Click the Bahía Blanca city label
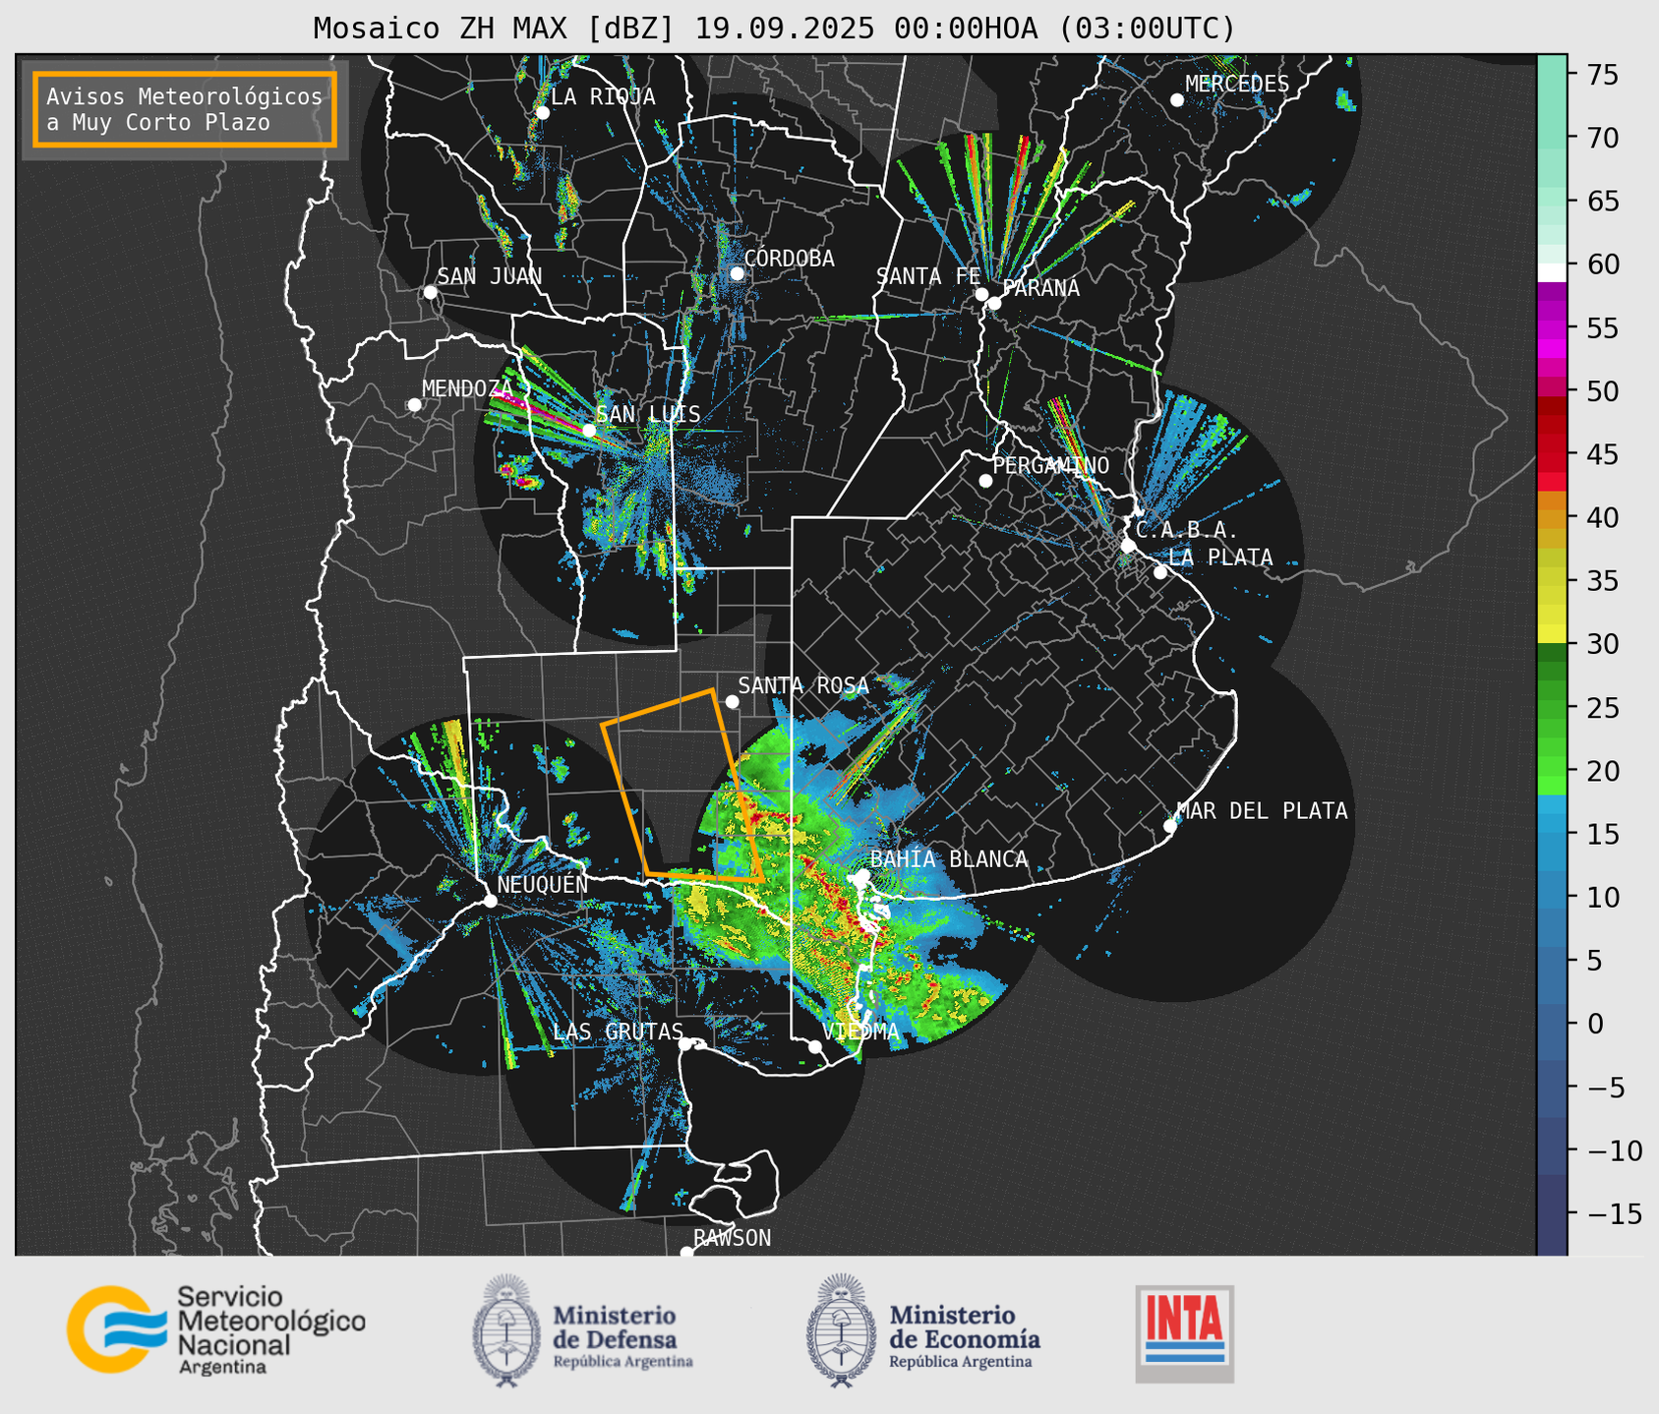 point(948,859)
